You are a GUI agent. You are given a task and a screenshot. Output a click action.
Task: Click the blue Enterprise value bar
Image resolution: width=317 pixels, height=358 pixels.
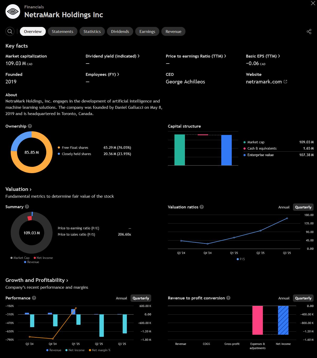click(227, 150)
